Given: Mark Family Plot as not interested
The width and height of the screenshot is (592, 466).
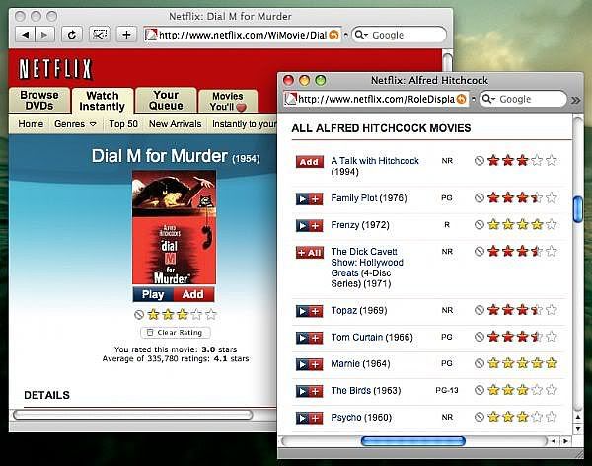Looking at the screenshot, I should [480, 197].
